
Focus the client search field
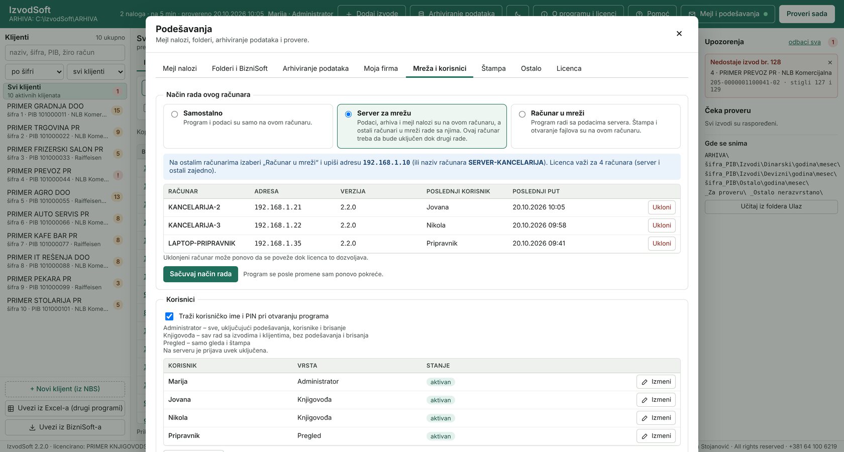coord(65,53)
